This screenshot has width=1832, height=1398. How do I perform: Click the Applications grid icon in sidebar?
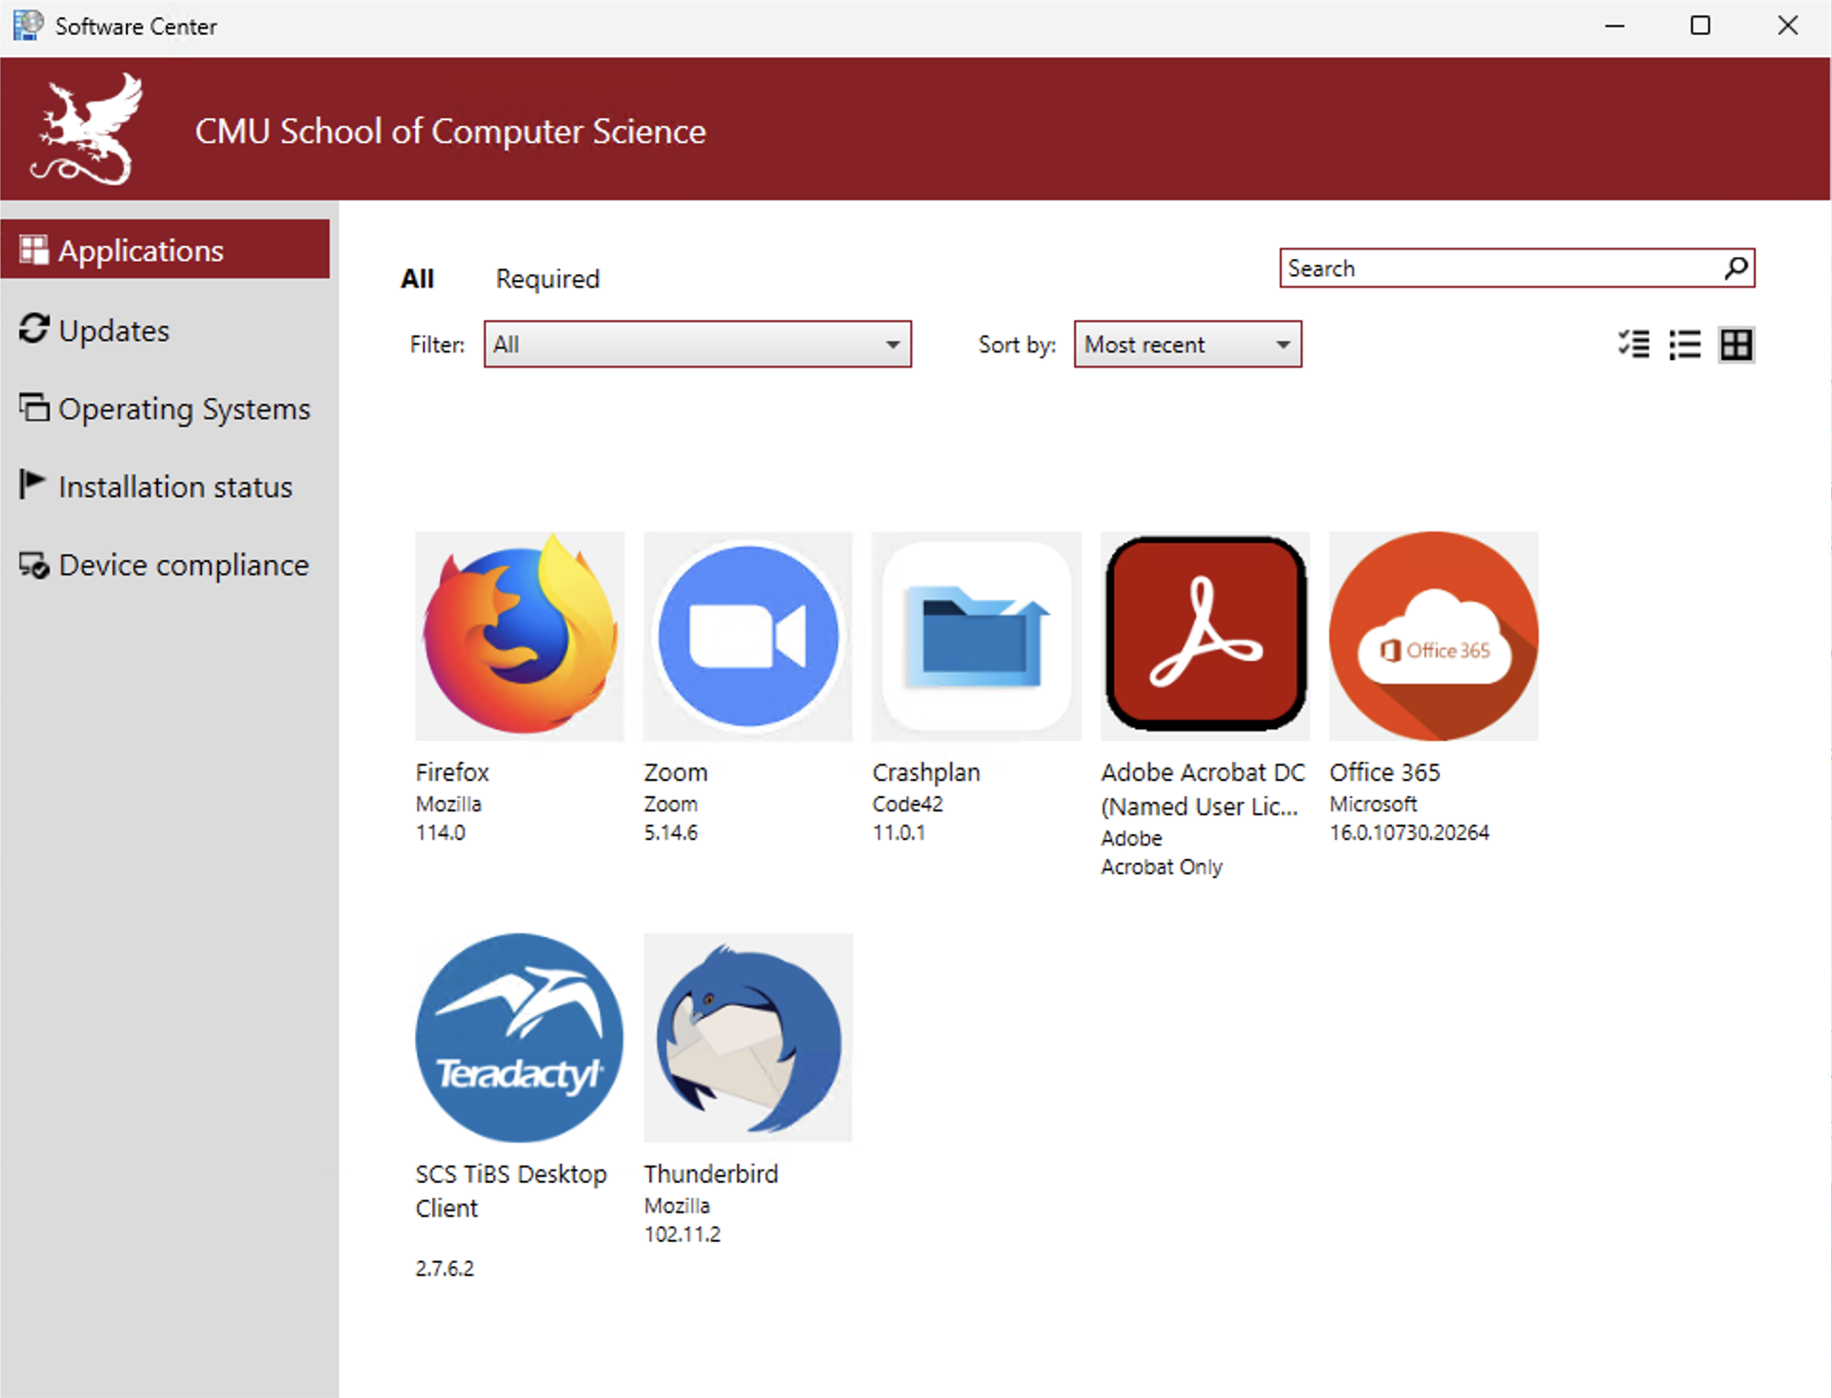tap(34, 250)
